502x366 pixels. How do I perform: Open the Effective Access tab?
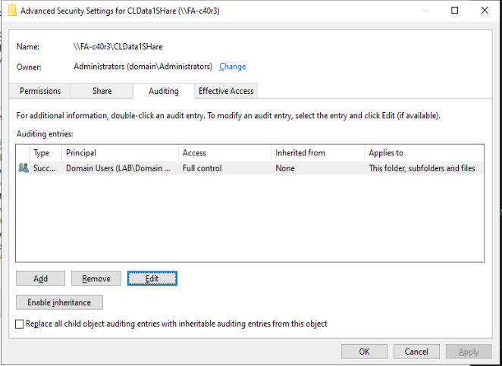226,91
